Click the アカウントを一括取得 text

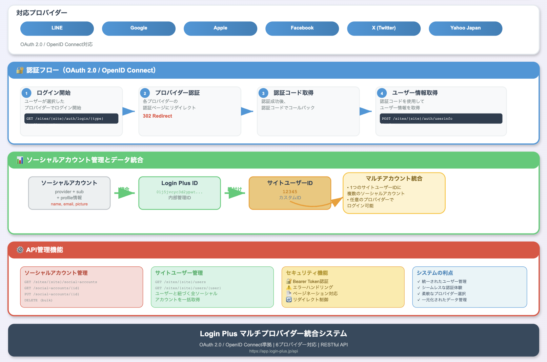[x=178, y=300]
